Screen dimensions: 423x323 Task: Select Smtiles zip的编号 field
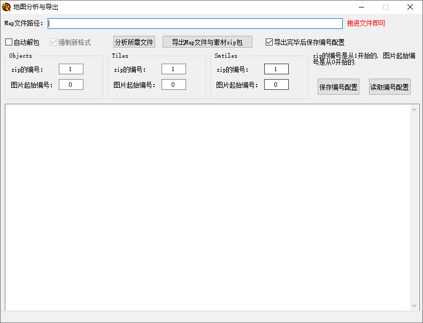click(x=276, y=69)
